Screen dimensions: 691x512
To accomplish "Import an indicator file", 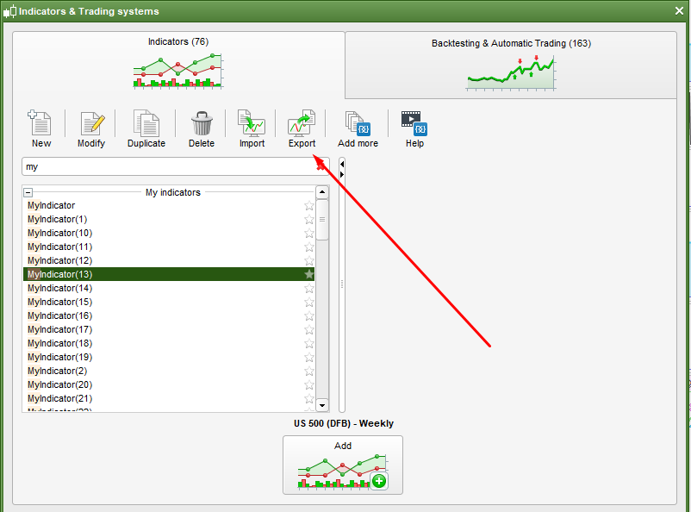I will 252,129.
